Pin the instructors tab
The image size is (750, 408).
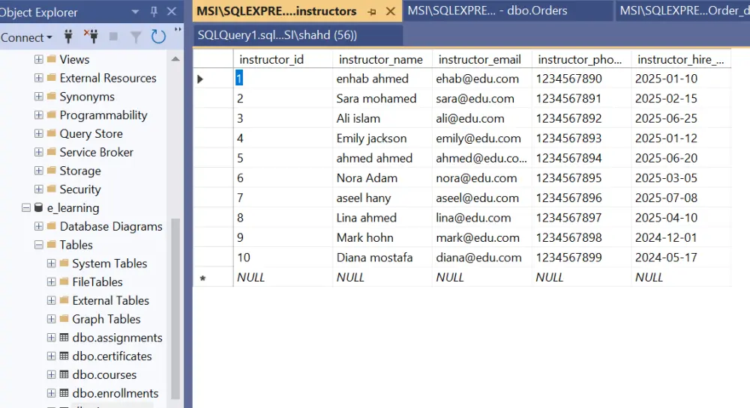pyautogui.click(x=372, y=12)
